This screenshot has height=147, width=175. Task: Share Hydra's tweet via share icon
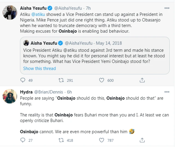pyautogui.click(x=142, y=140)
